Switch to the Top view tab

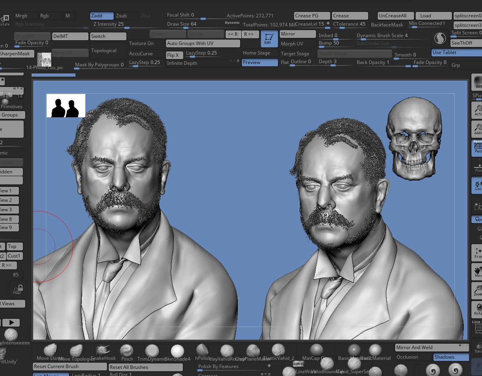coord(14,246)
